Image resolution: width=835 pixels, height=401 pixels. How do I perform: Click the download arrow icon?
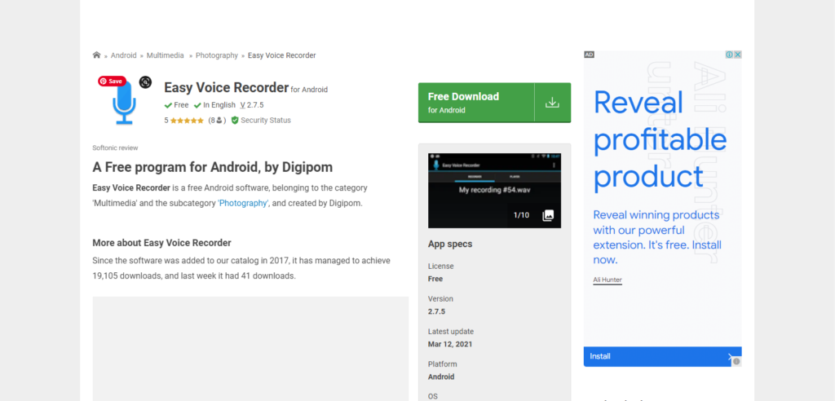tap(552, 102)
